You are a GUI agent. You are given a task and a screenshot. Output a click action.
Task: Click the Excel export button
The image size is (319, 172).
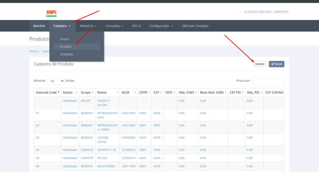pos(276,64)
